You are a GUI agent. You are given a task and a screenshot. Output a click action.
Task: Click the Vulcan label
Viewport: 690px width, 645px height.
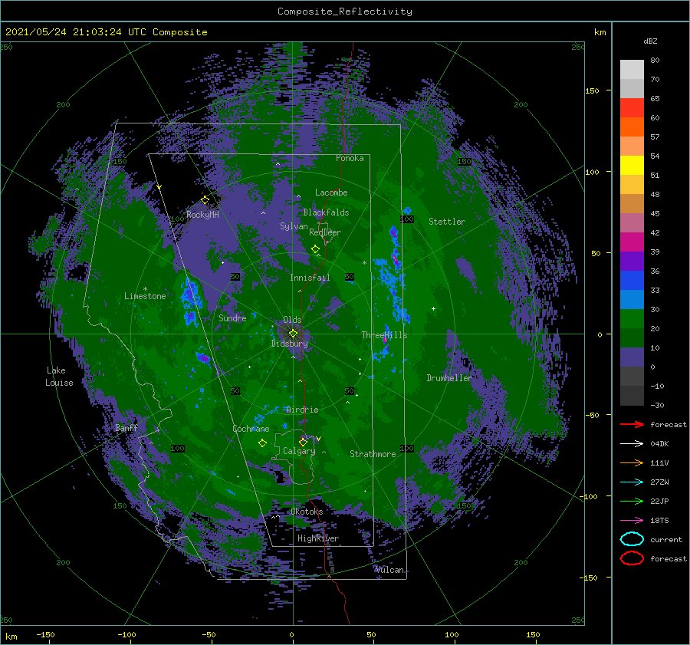(389, 570)
